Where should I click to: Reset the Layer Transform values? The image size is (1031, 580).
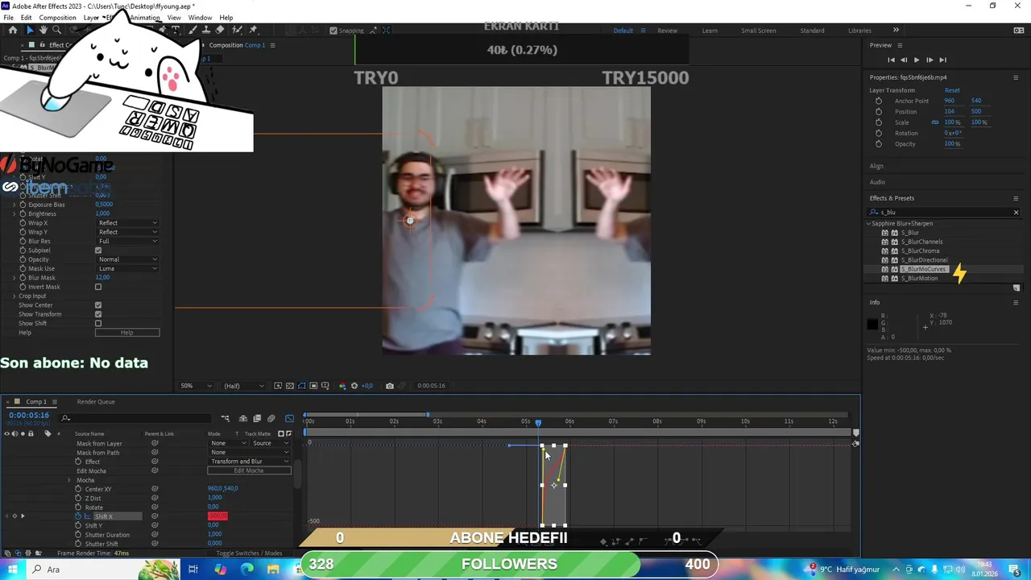tap(952, 90)
